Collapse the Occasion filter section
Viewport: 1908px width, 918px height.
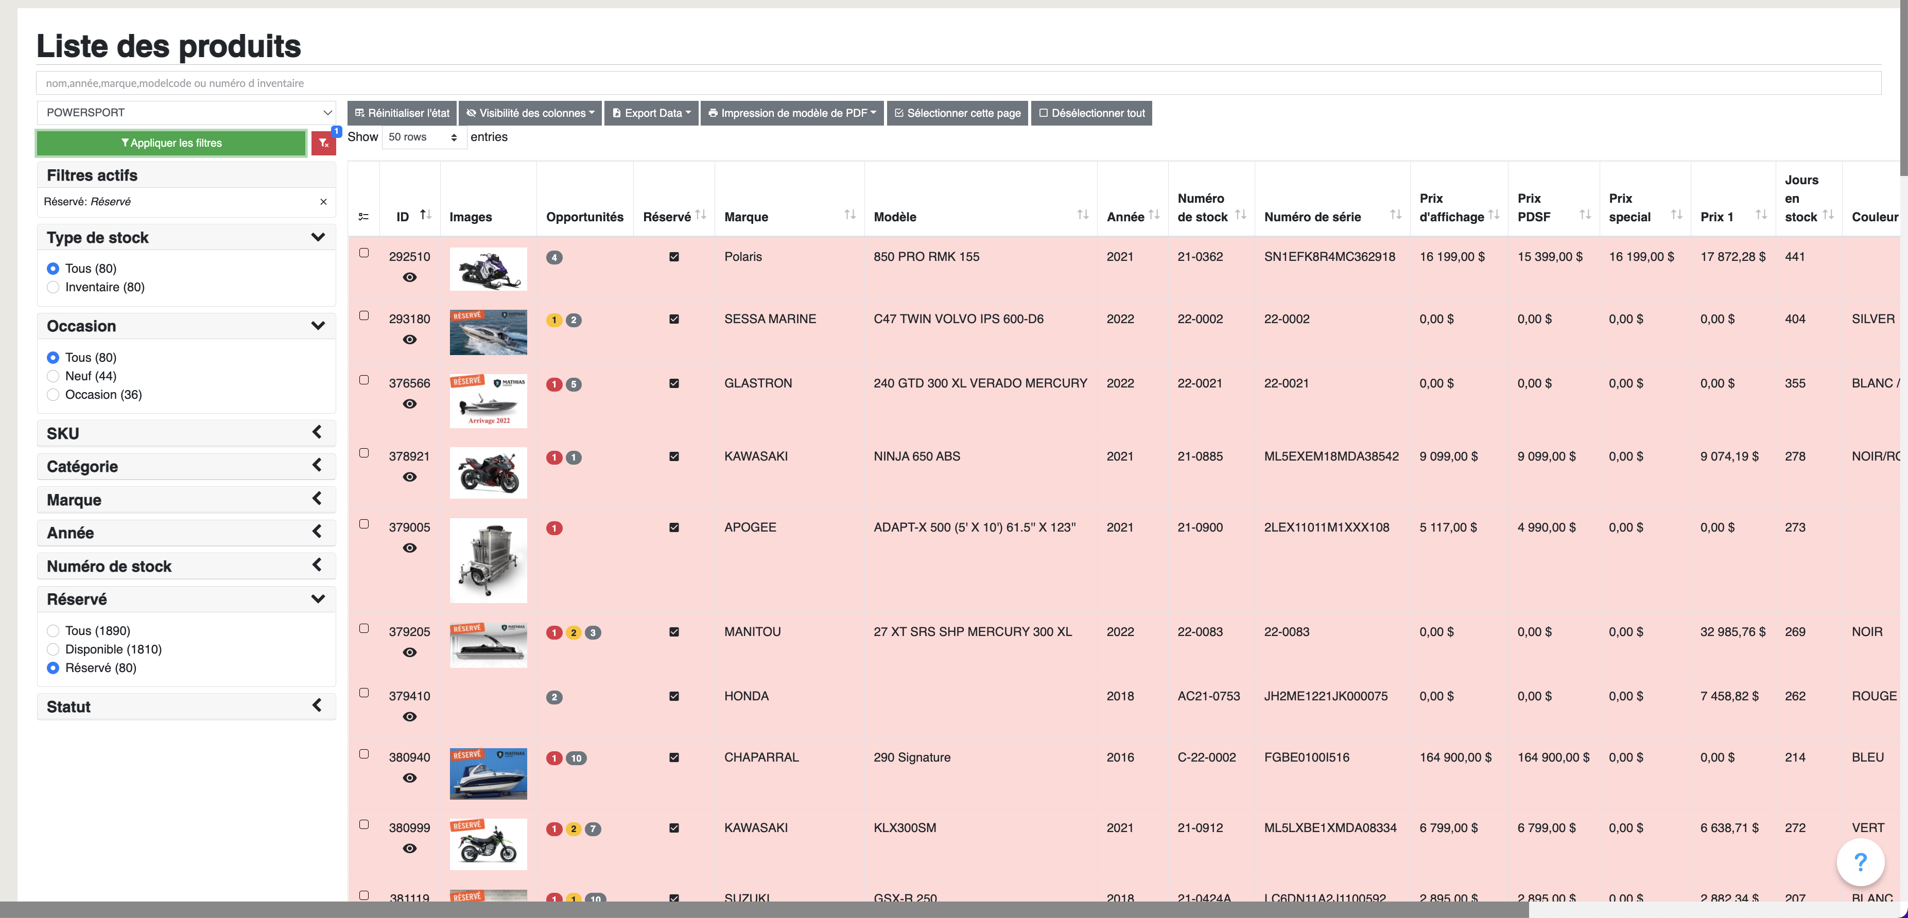(318, 326)
